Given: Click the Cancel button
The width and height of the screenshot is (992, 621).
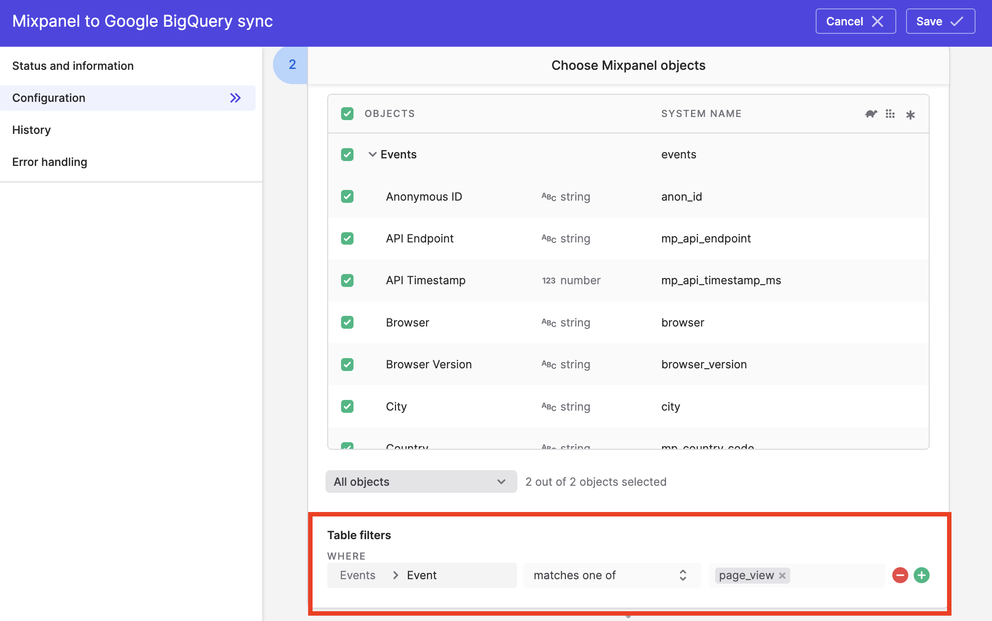Looking at the screenshot, I should [855, 21].
